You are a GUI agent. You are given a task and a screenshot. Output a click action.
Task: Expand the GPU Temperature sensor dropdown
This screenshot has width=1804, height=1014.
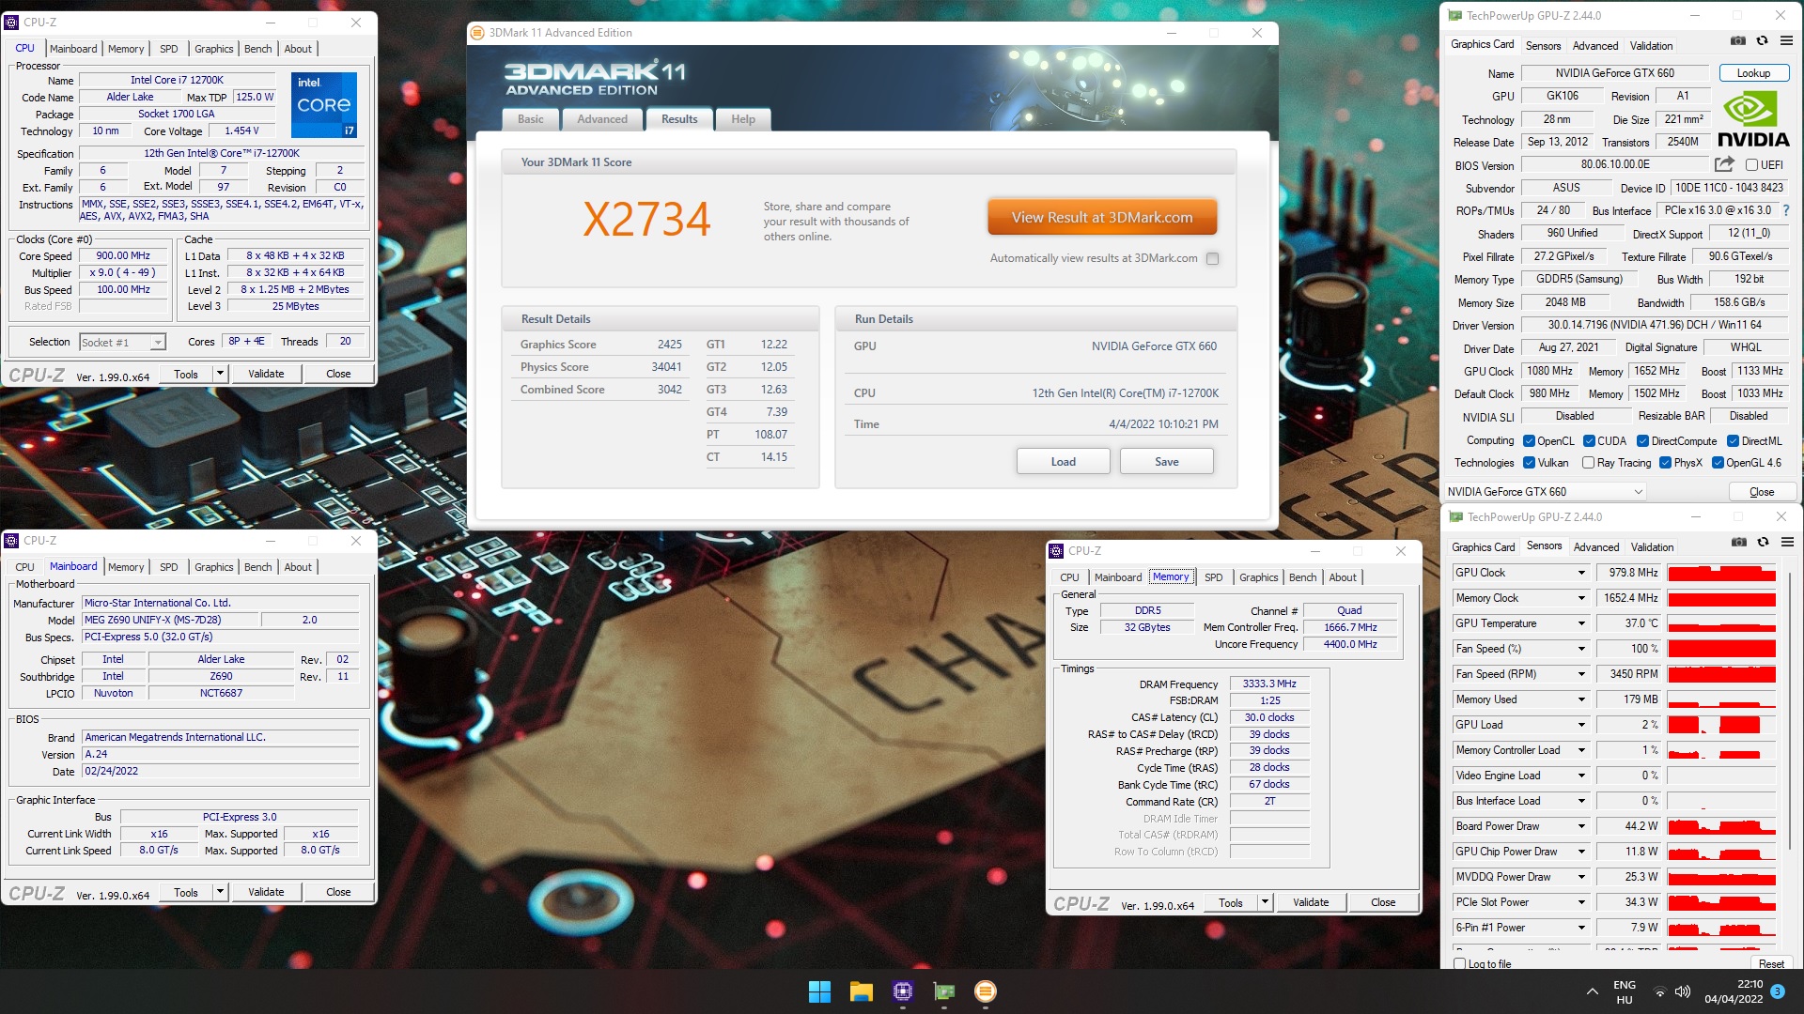[x=1581, y=623]
